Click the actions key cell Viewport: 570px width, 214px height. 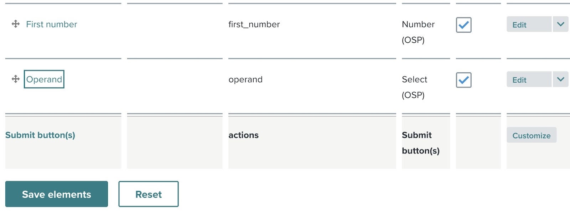[x=244, y=135]
